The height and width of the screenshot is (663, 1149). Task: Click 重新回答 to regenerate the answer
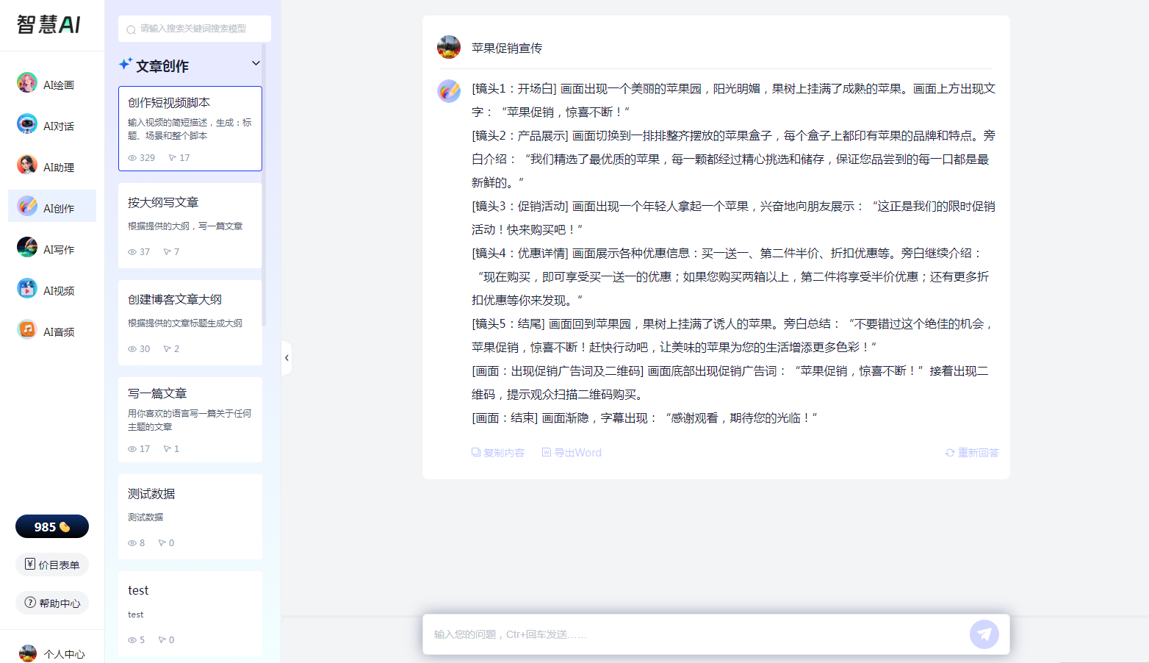[970, 453]
